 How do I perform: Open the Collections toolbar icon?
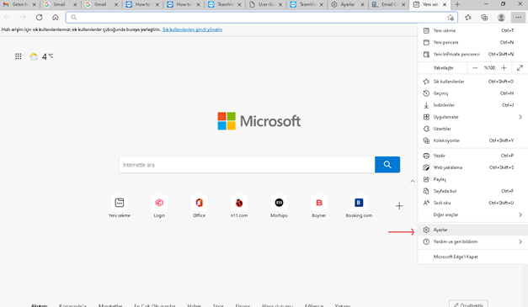click(x=484, y=18)
